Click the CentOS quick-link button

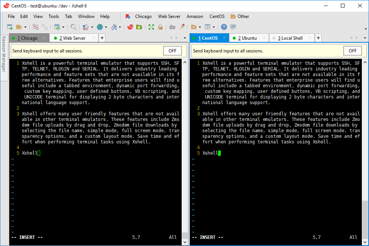(217, 16)
